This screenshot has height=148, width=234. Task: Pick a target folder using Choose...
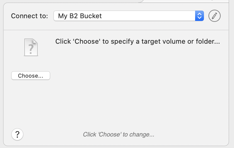point(31,76)
